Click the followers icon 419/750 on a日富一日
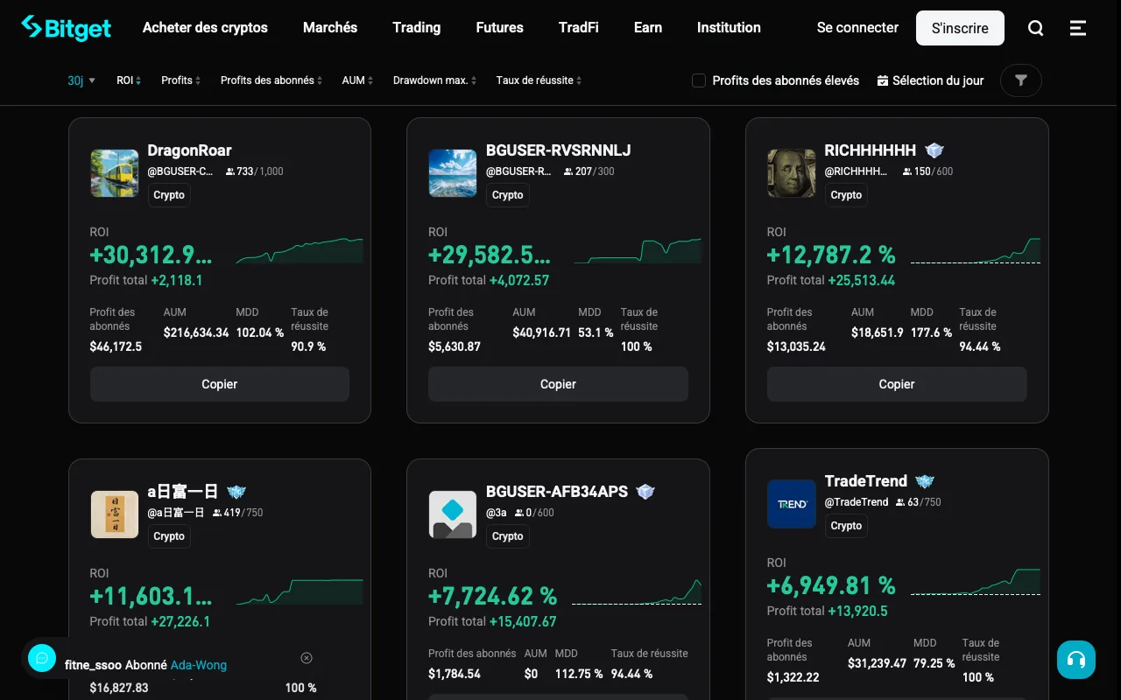1121x700 pixels. 216,513
